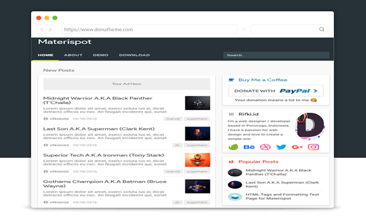
Task: Focus the site Search field in header
Action: [276, 55]
